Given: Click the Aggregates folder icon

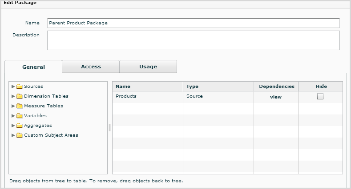Looking at the screenshot, I should coord(20,126).
